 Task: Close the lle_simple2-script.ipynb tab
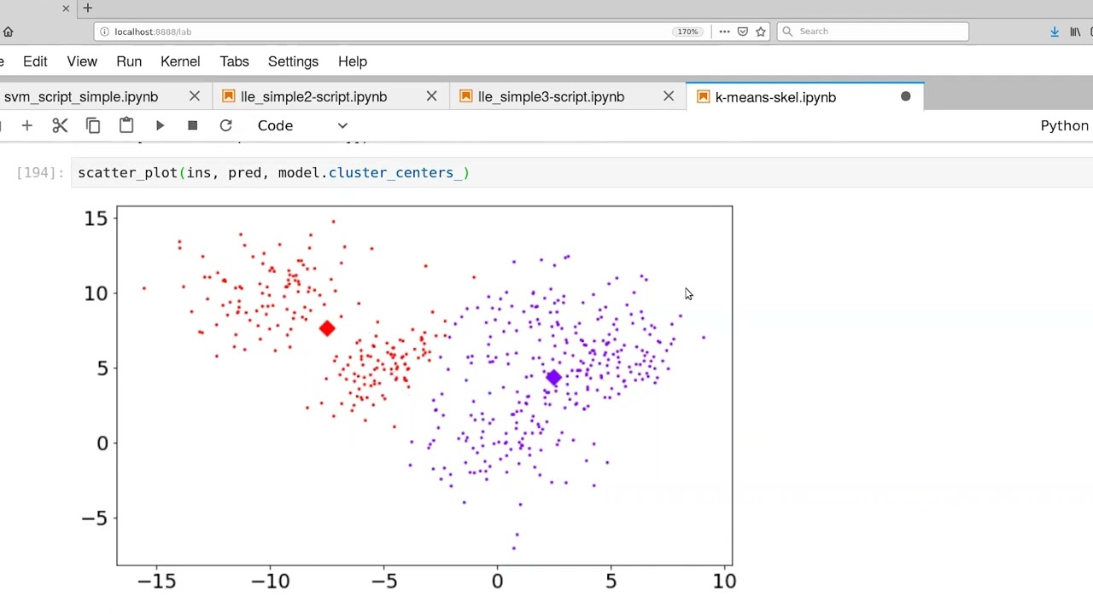(x=432, y=97)
